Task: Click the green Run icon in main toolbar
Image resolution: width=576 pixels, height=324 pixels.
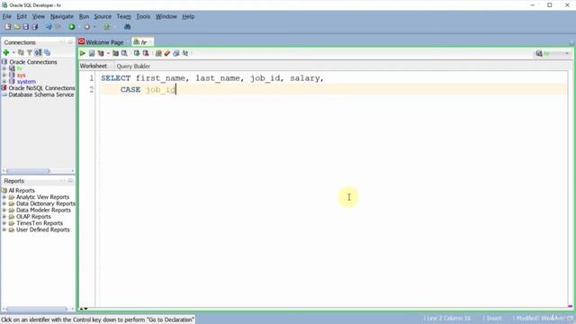Action: click(72, 27)
